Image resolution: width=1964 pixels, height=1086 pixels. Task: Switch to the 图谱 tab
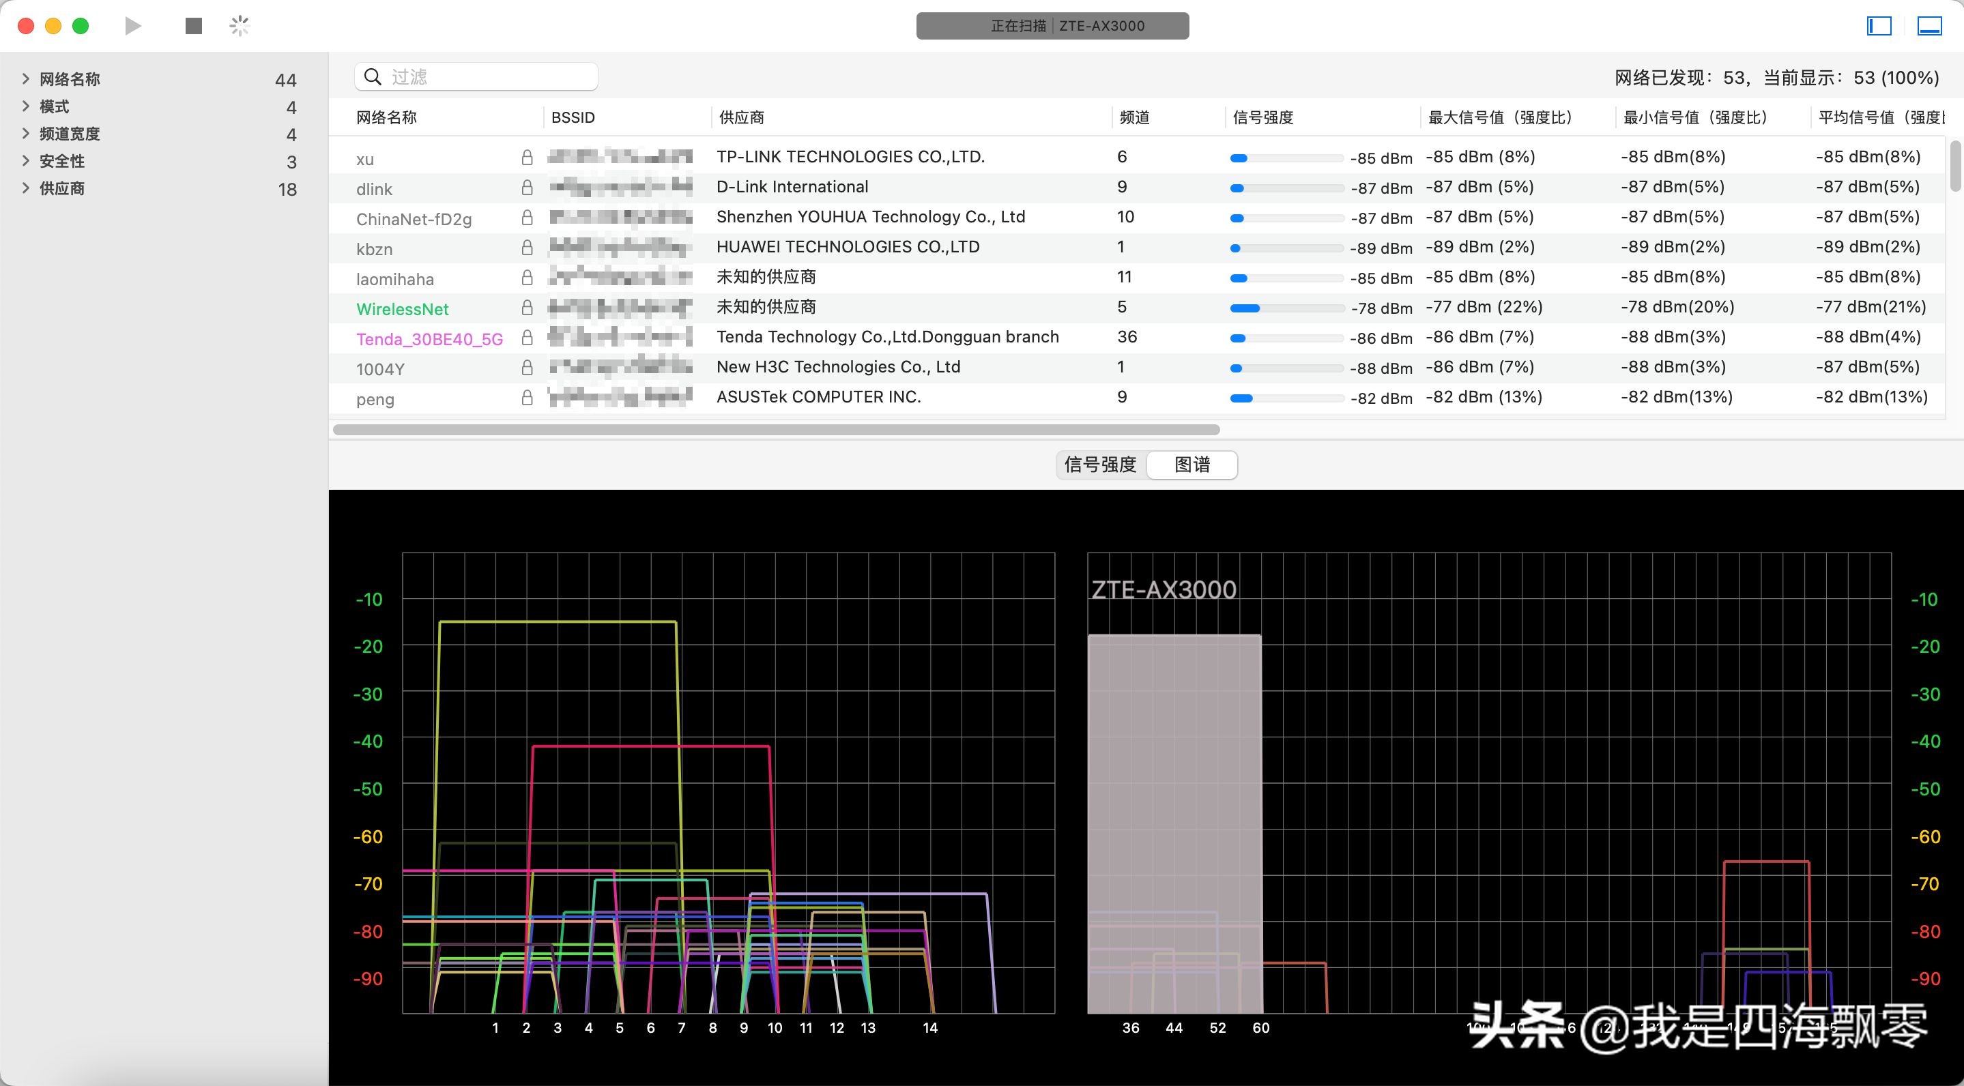coord(1192,464)
